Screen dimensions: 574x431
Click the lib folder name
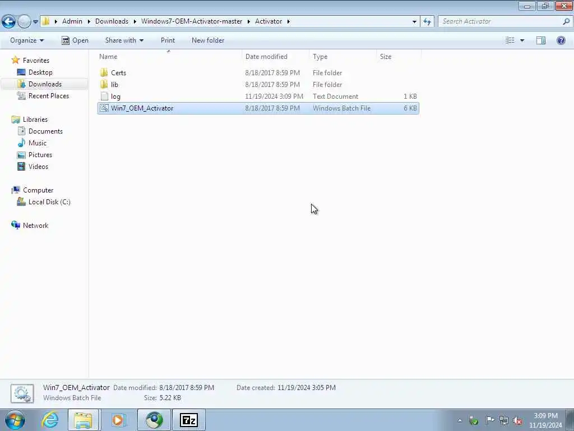[114, 84]
